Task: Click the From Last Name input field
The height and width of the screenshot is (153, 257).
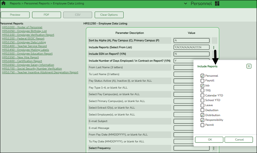Action: [x=184, y=67]
